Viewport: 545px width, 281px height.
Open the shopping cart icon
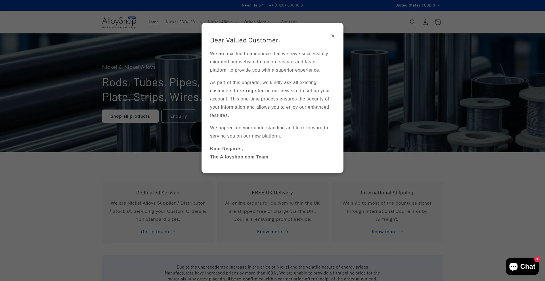pos(437,22)
